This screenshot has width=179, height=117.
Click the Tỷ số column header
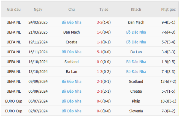click(x=104, y=9)
